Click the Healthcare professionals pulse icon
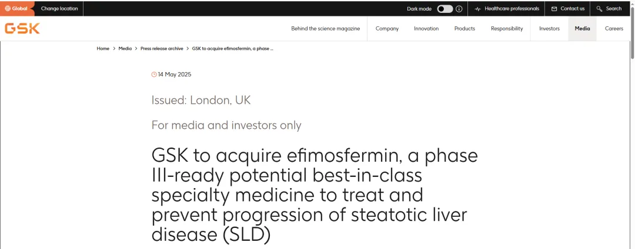The image size is (635, 249). pos(477,9)
